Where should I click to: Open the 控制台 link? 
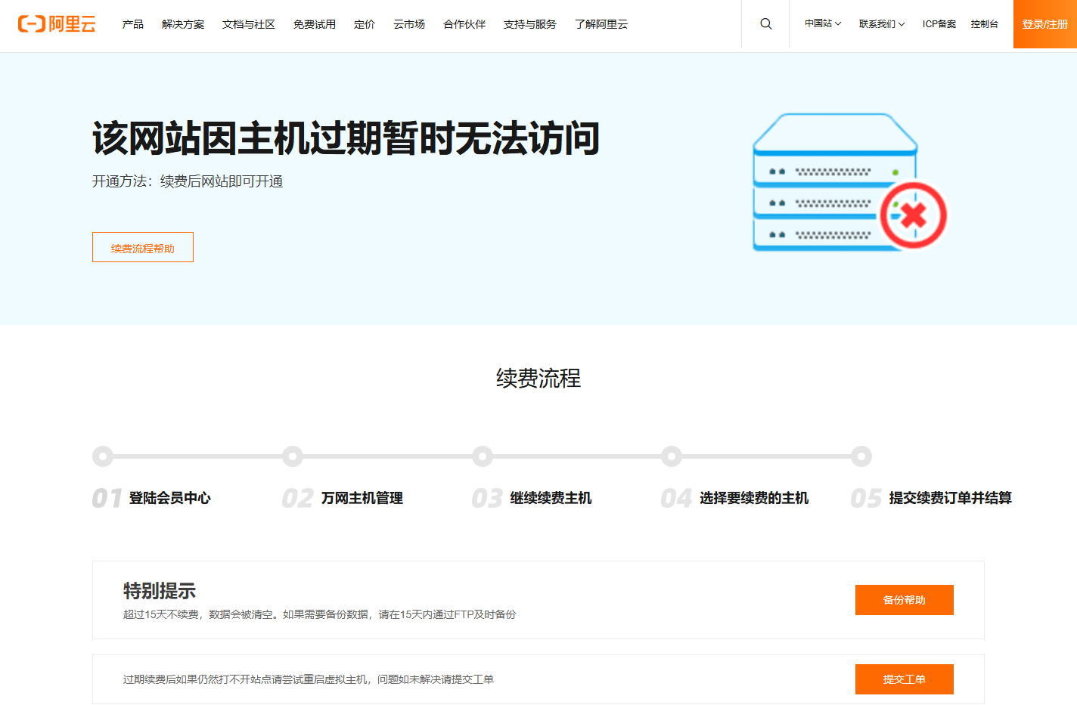(x=985, y=24)
